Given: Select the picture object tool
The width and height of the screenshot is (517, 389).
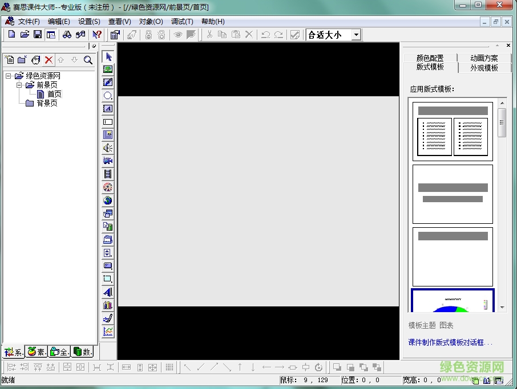Looking at the screenshot, I should [108, 69].
